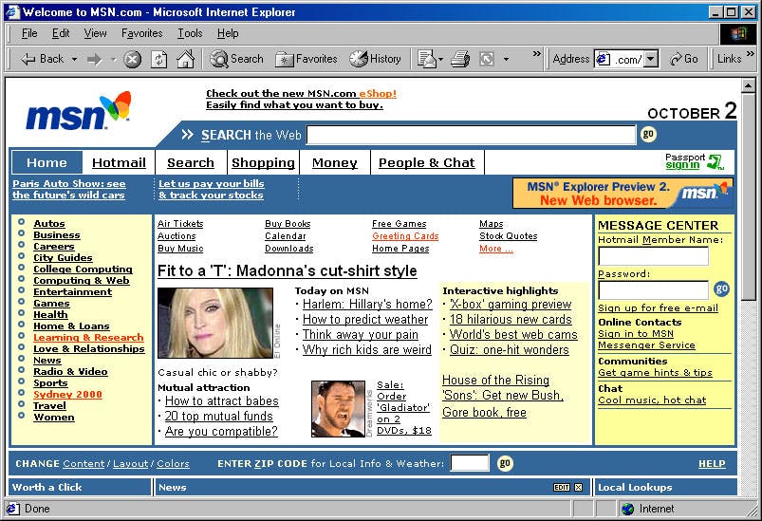Image resolution: width=762 pixels, height=521 pixels.
Task: Click the Gladiator movie thumbnail
Action: click(338, 409)
